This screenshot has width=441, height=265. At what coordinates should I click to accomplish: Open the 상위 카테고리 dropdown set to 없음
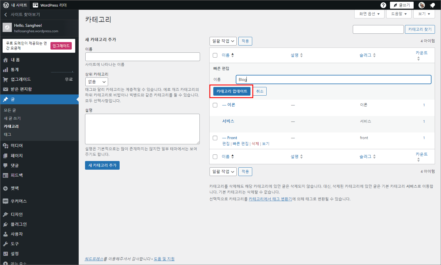click(97, 82)
